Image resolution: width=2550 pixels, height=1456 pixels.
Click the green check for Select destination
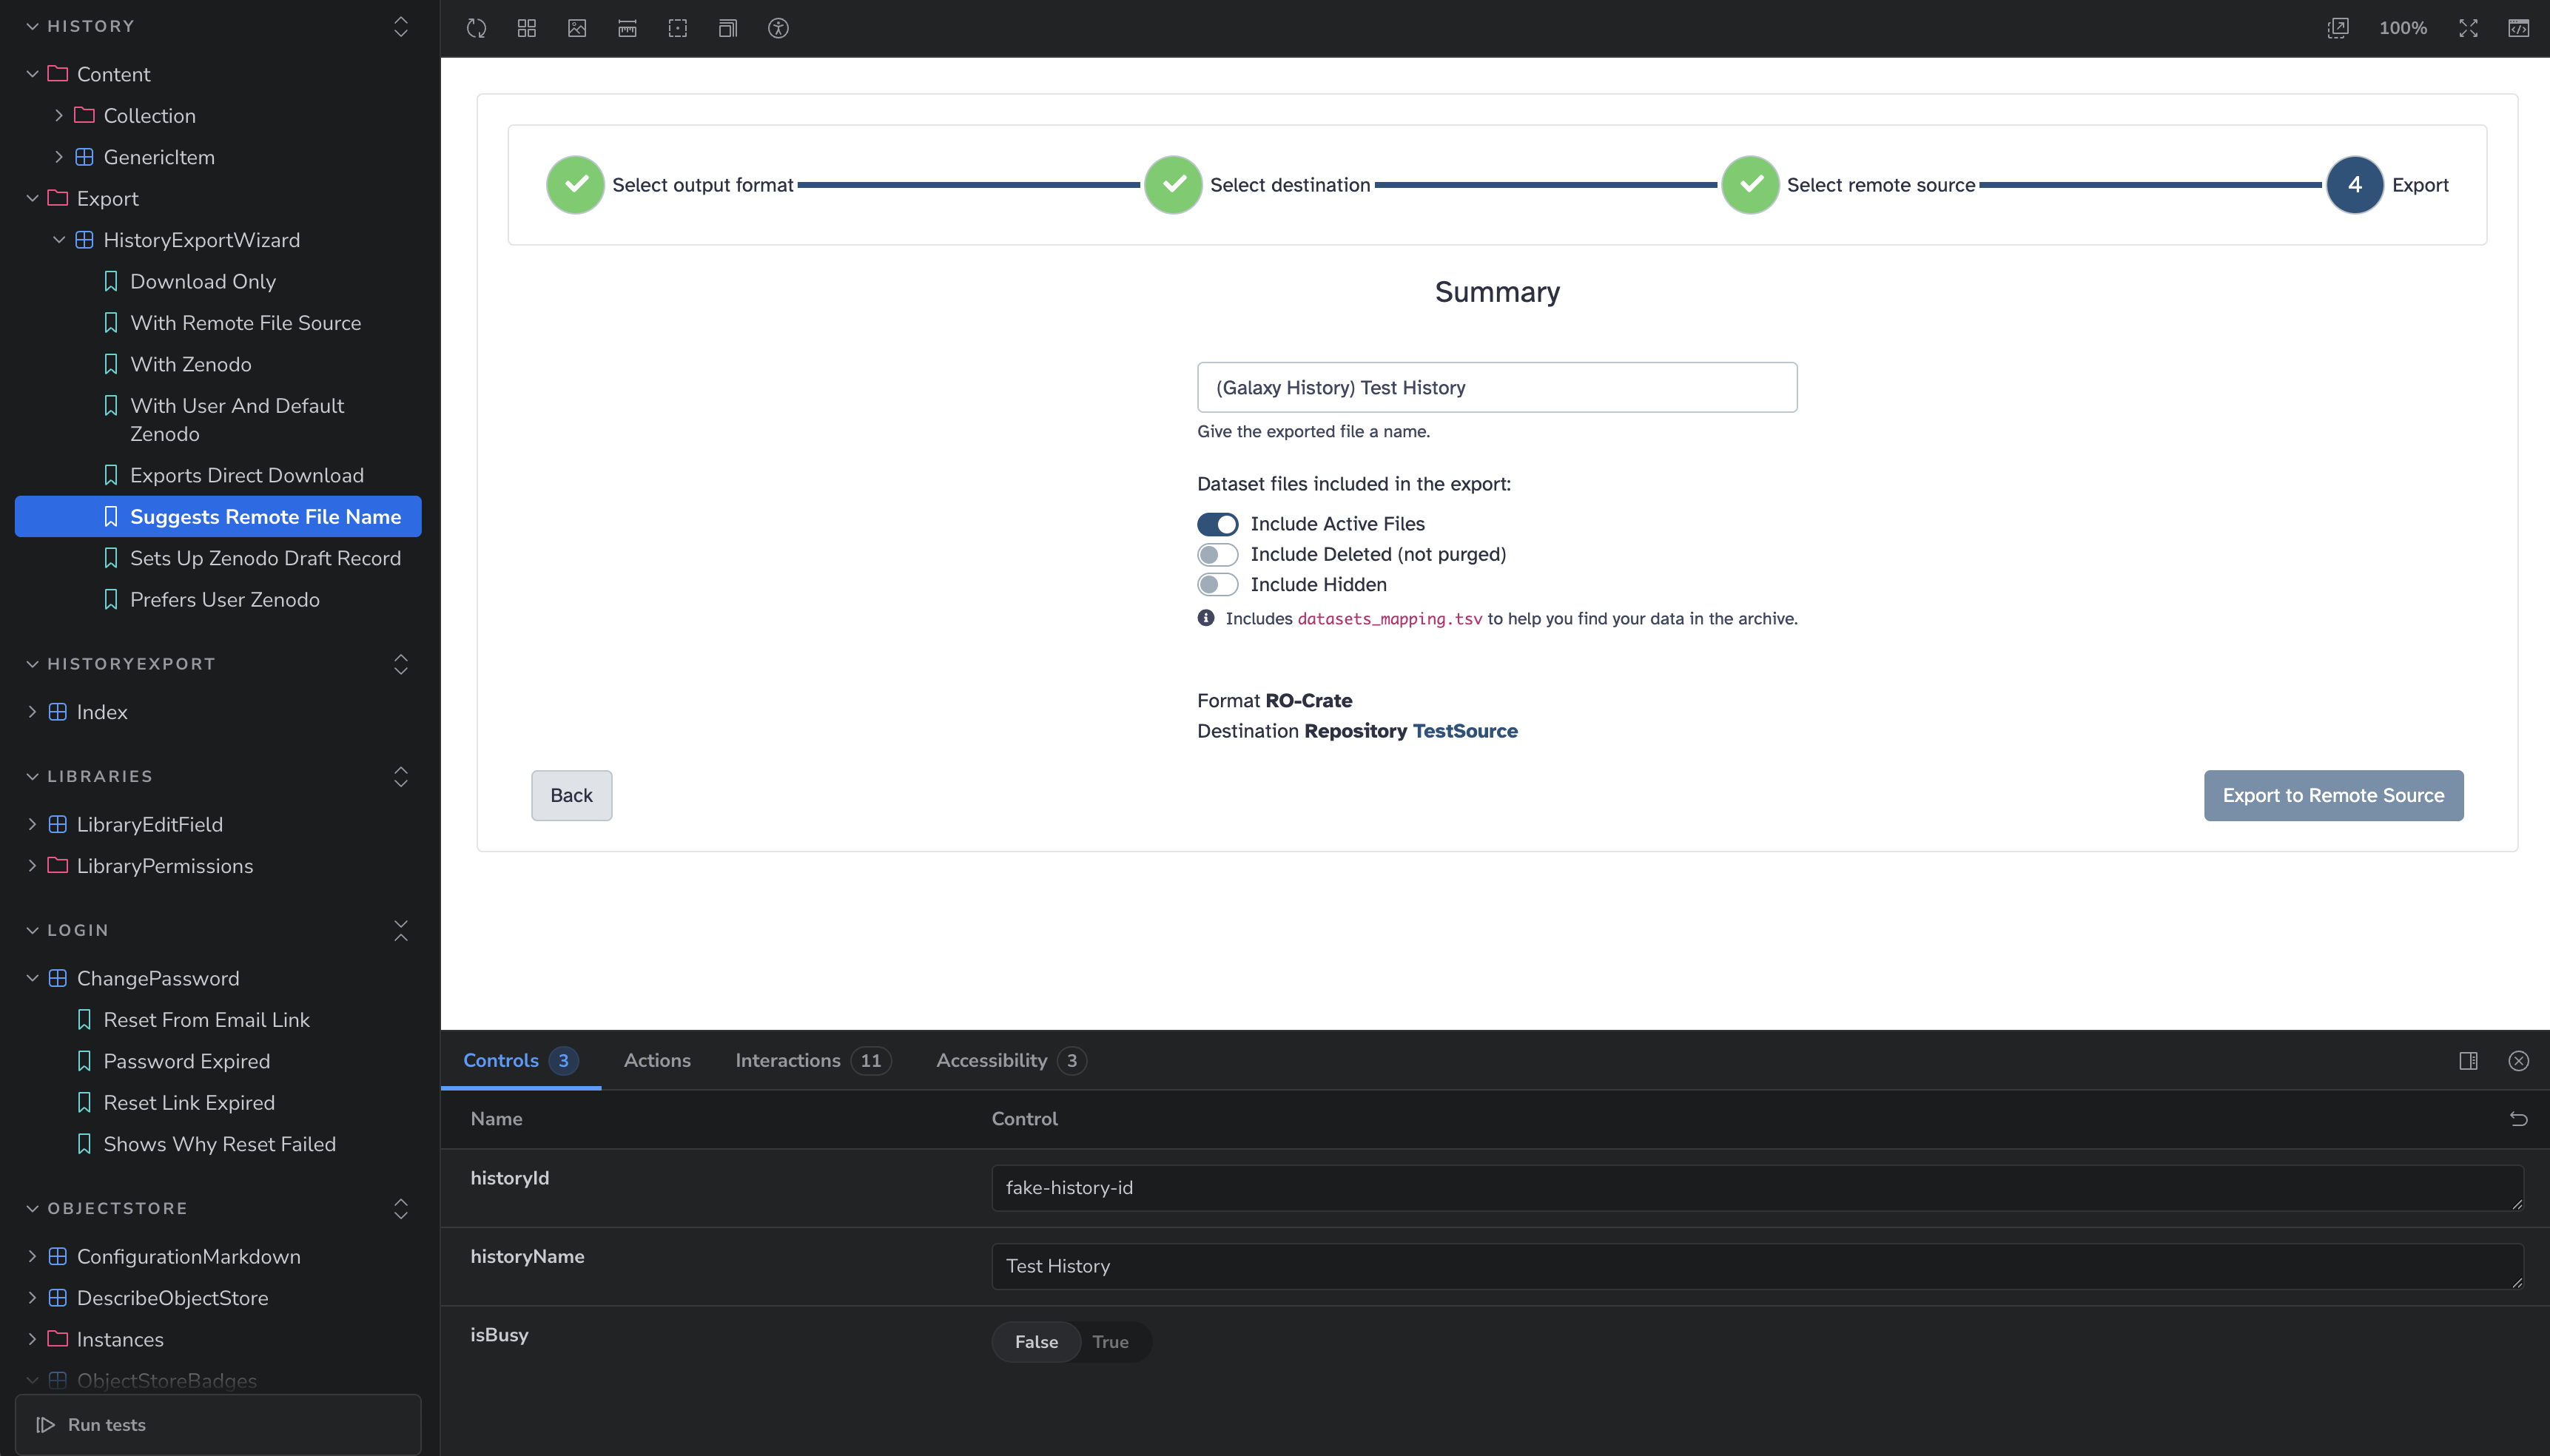(1173, 185)
